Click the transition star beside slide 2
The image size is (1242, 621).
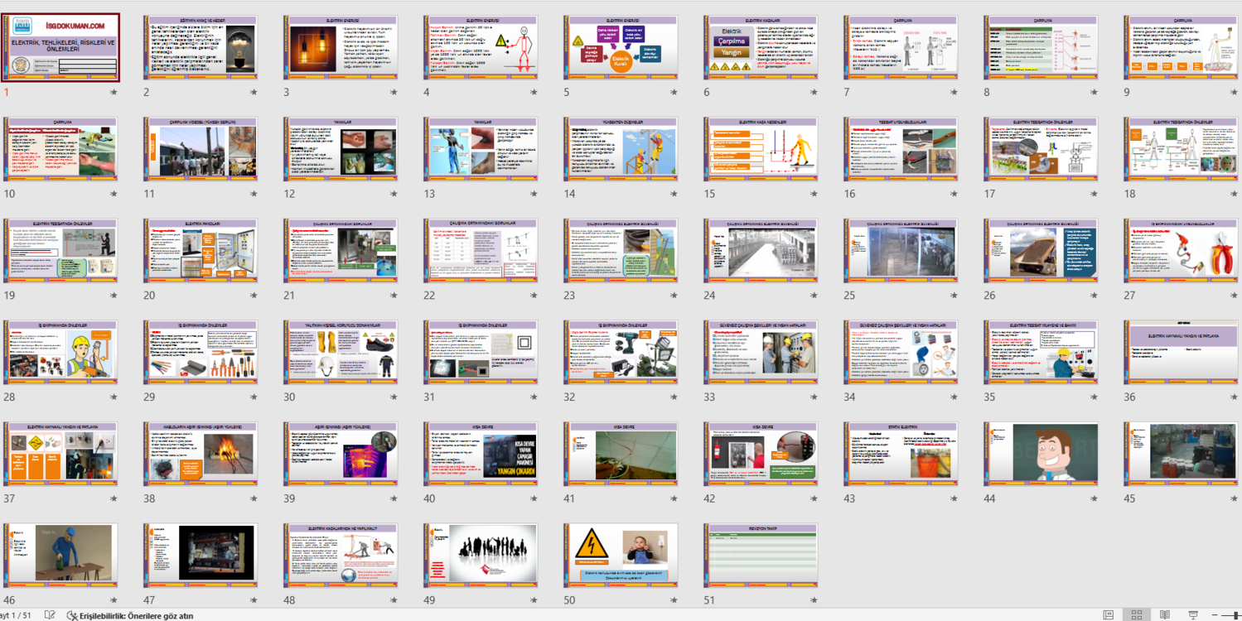(x=254, y=92)
